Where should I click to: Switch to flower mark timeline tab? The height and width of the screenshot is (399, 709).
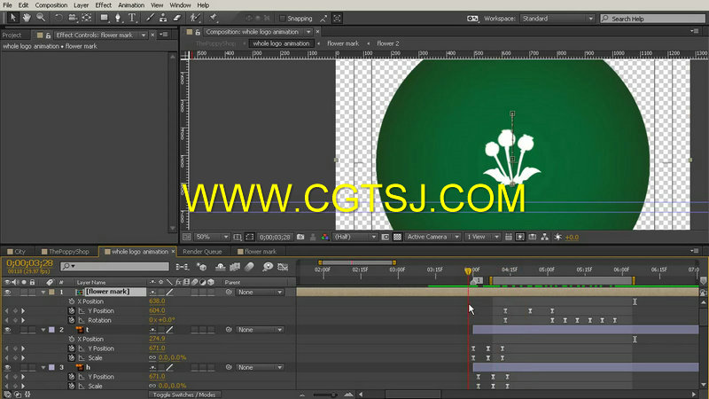pos(257,252)
